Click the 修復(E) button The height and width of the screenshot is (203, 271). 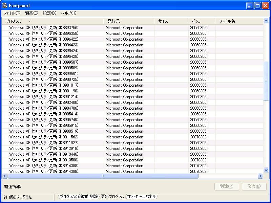click(254, 186)
